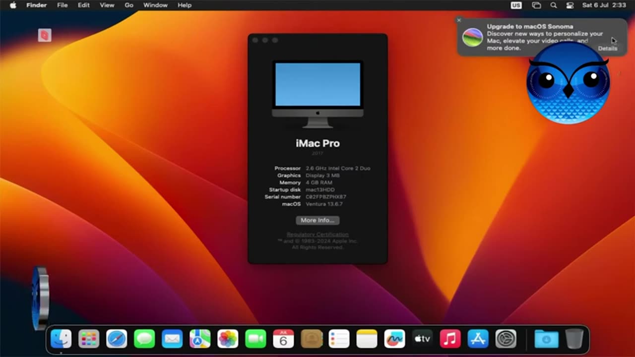
Task: Launch Maps from the Dock
Action: [200, 339]
